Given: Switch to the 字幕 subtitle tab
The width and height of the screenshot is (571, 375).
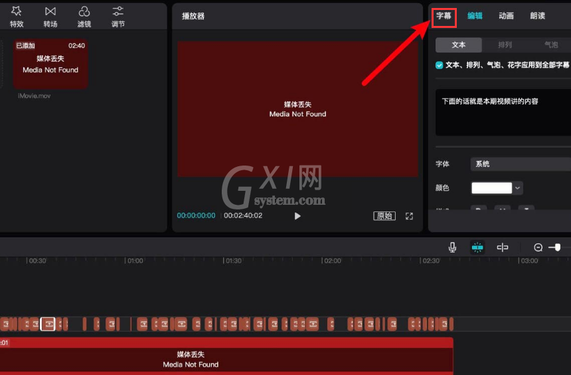Looking at the screenshot, I should pyautogui.click(x=444, y=16).
